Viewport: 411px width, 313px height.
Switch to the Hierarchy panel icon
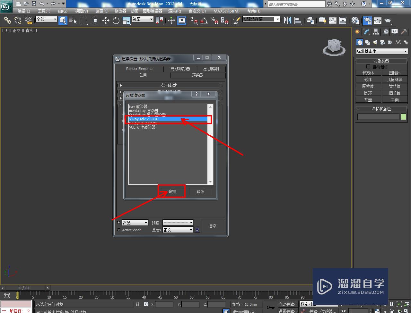[x=376, y=32]
